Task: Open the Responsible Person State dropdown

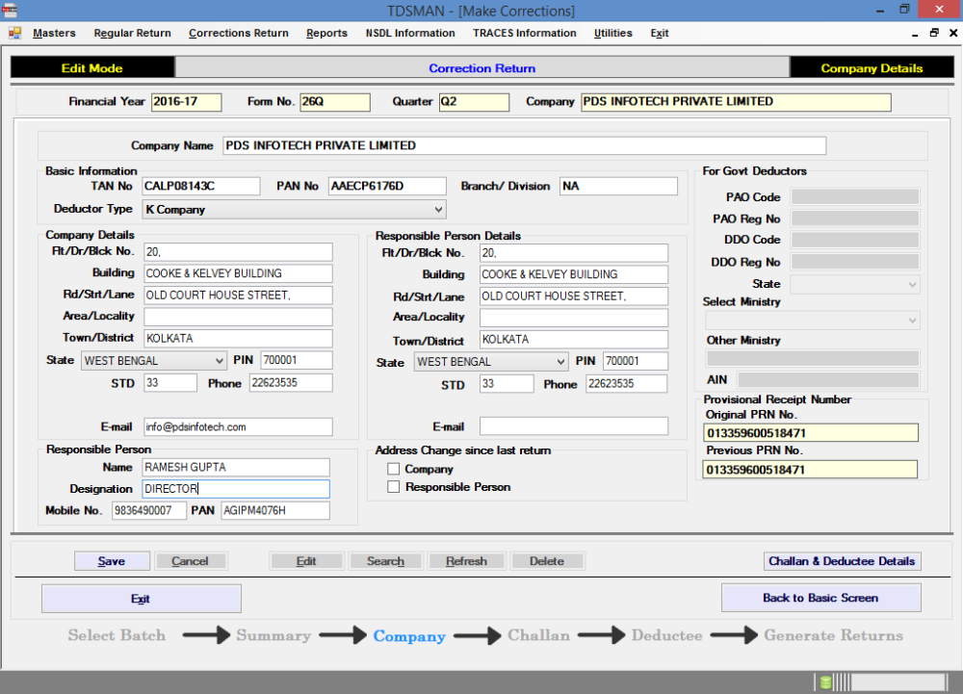Action: coord(560,361)
